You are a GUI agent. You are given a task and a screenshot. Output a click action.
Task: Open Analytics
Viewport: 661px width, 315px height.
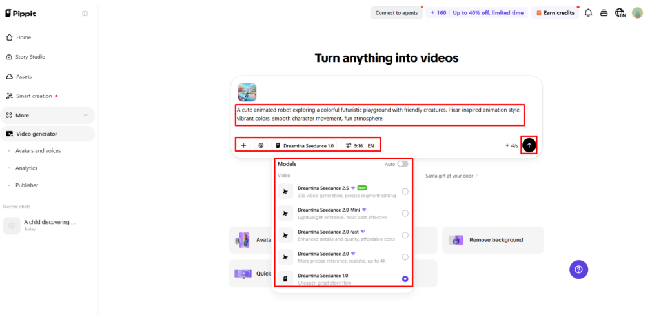[26, 168]
